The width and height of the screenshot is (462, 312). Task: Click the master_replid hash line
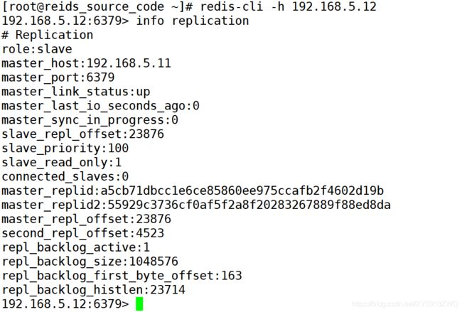[193, 190]
